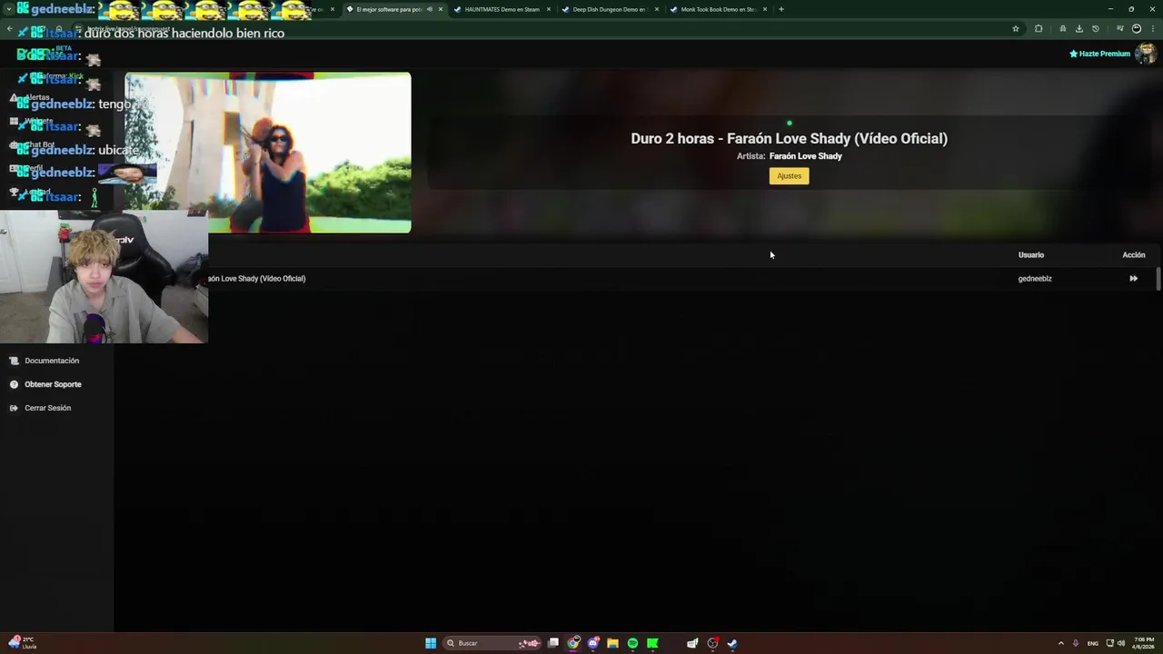This screenshot has height=654, width=1163.
Task: Open the Windows Start menu
Action: (431, 643)
